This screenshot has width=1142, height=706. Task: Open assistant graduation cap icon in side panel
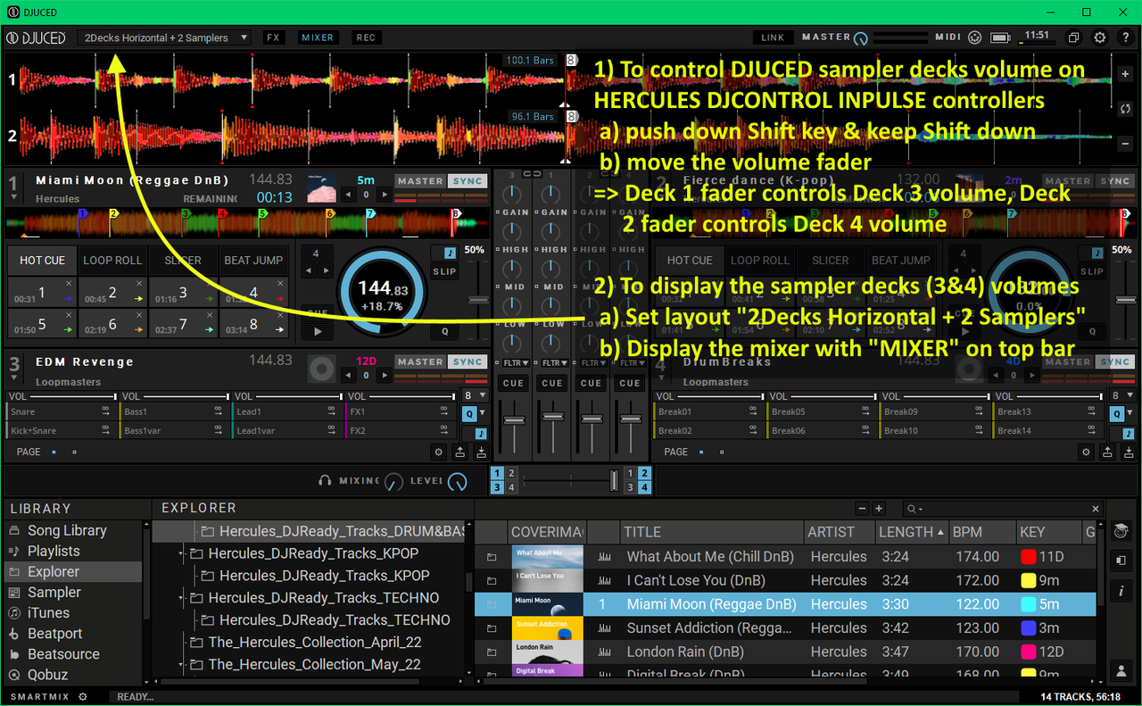click(1121, 532)
